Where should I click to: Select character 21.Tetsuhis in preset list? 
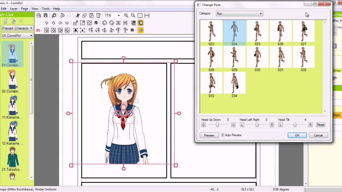12,159
